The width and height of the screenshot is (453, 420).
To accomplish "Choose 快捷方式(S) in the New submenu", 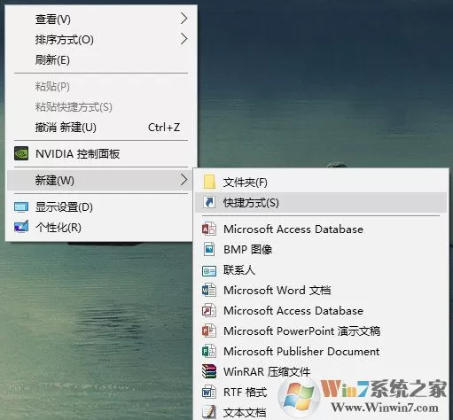I will [321, 203].
